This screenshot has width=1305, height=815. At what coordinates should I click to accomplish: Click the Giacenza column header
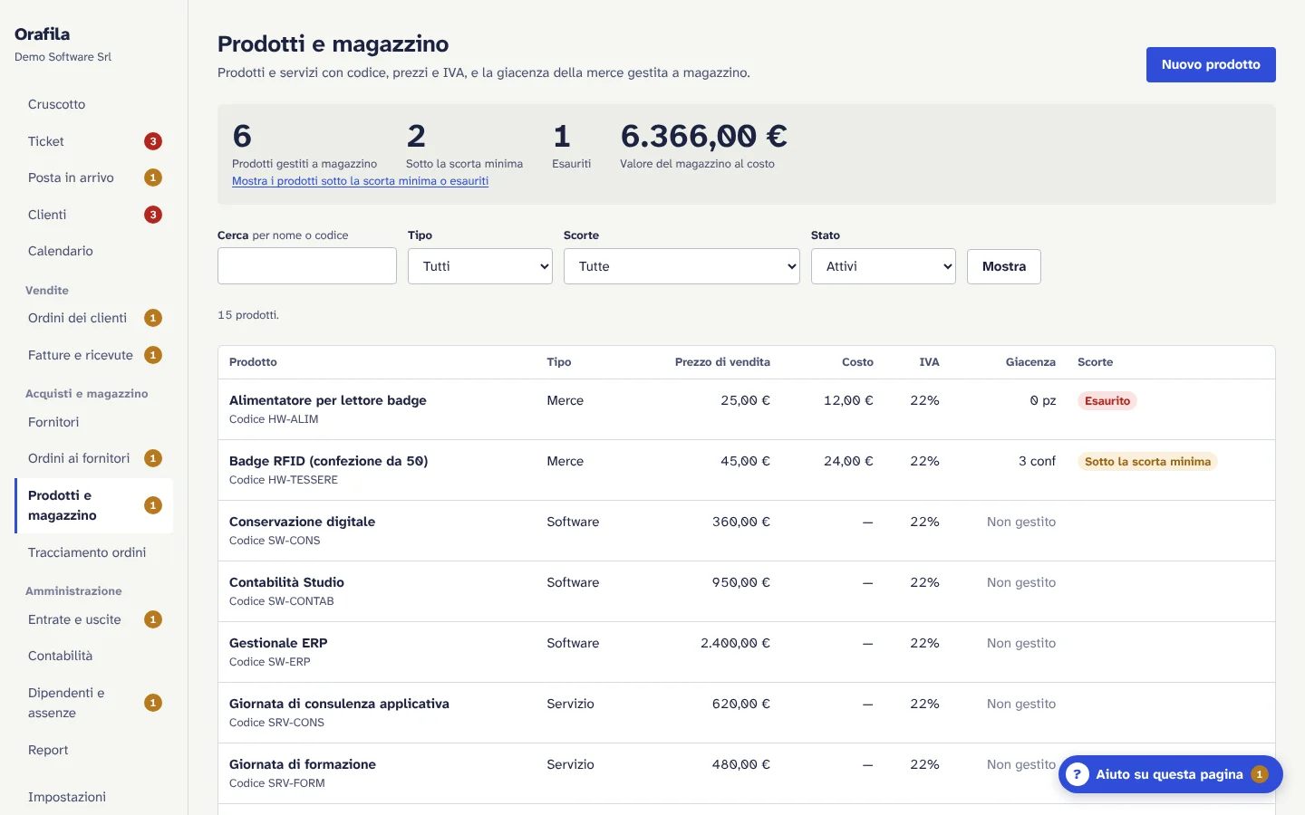(x=1030, y=362)
